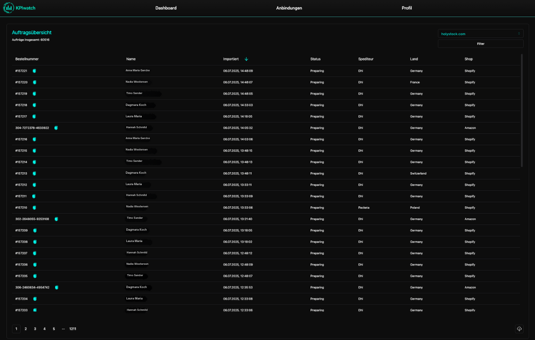535x340 pixels.
Task: Copy order number #157221 via its icon
Action: click(x=34, y=71)
